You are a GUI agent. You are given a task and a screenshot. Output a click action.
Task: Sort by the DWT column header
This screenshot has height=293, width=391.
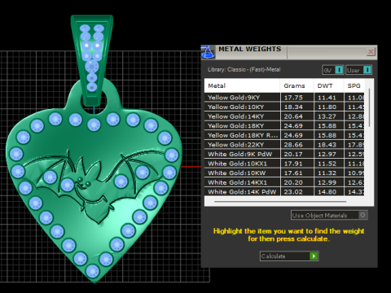tap(328, 85)
